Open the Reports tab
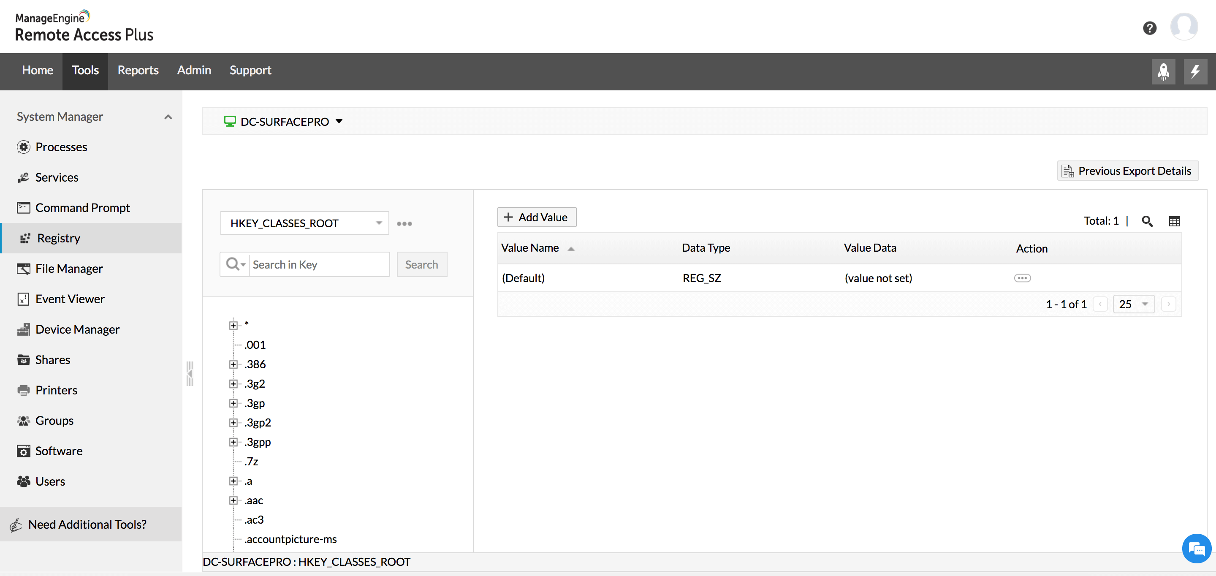 click(138, 71)
